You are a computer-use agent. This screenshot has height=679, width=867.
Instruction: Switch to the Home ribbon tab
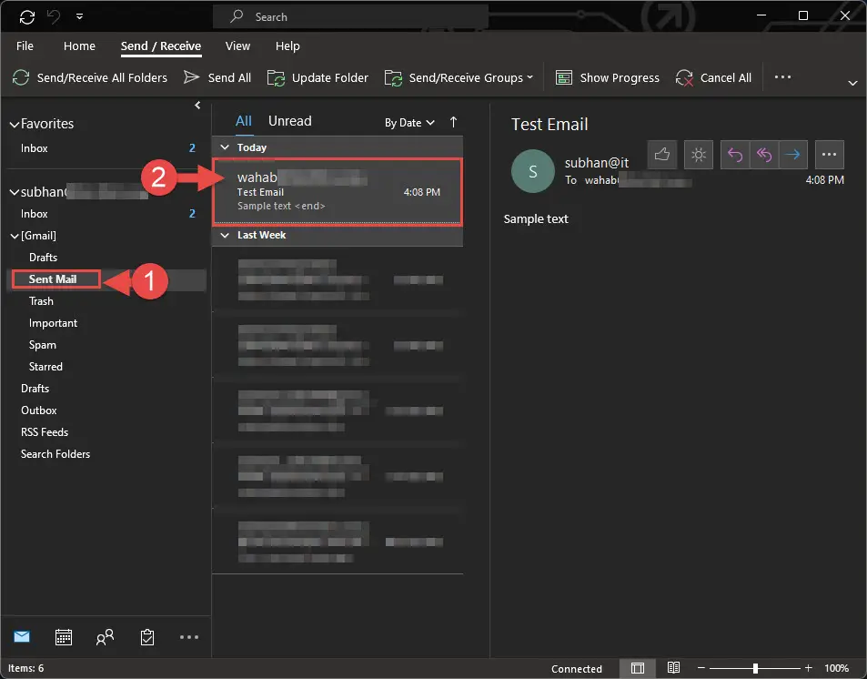(x=79, y=46)
